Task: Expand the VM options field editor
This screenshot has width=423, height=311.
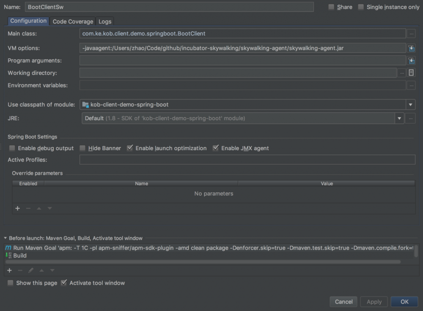Action: (411, 49)
